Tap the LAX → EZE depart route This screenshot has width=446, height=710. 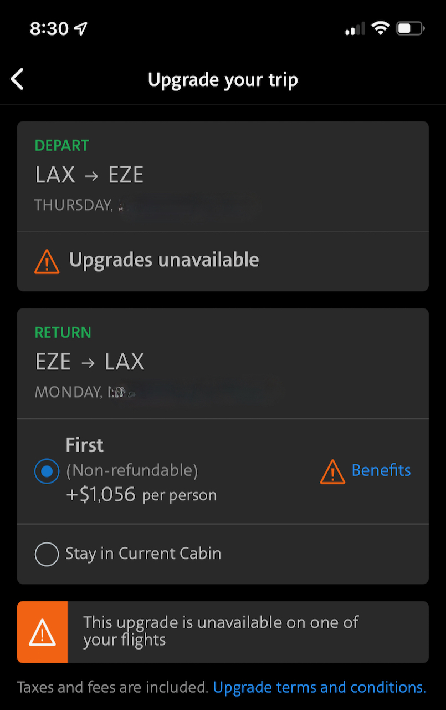89,175
